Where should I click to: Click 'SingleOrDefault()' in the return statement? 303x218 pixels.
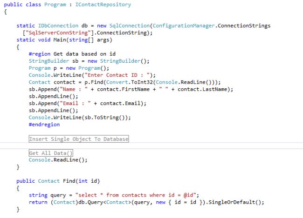click(235, 202)
